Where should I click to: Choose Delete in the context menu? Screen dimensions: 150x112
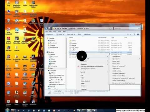[x=82, y=83]
